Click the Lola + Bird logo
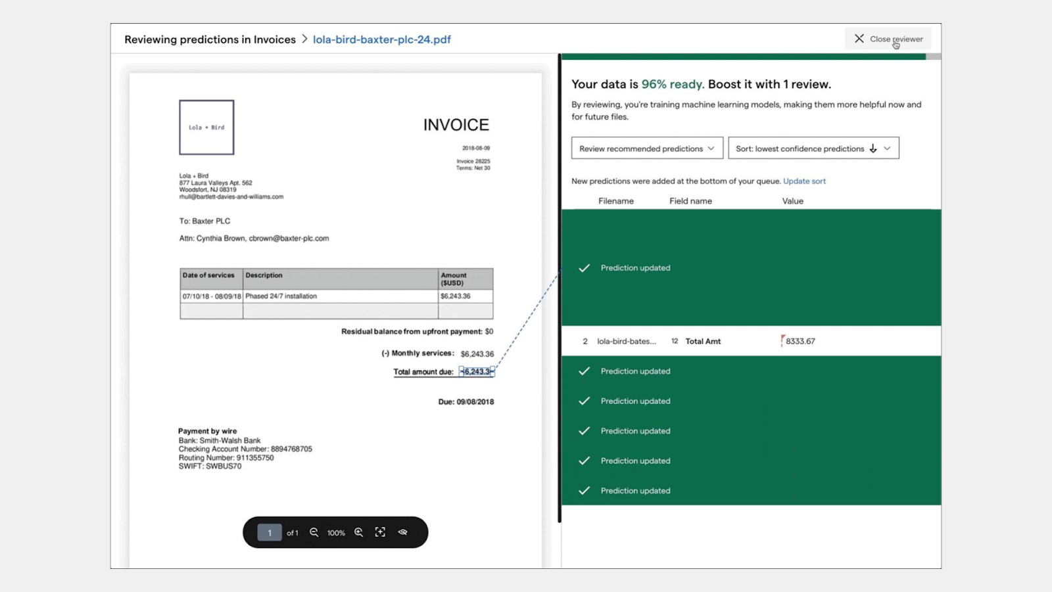1052x592 pixels. 206,127
